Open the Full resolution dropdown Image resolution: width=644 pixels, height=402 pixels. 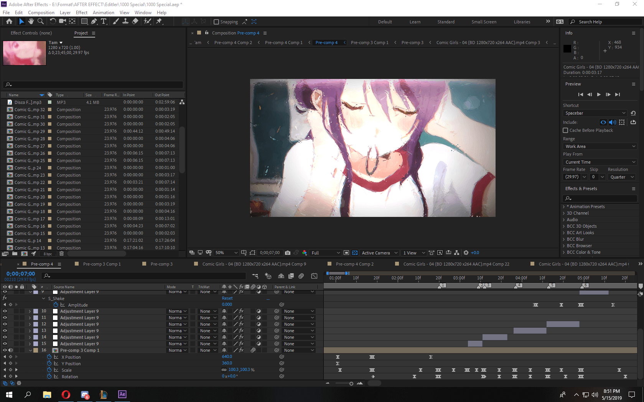325,253
